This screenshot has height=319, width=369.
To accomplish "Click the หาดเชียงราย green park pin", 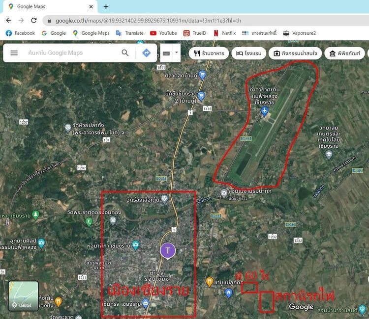I will pos(35,215).
